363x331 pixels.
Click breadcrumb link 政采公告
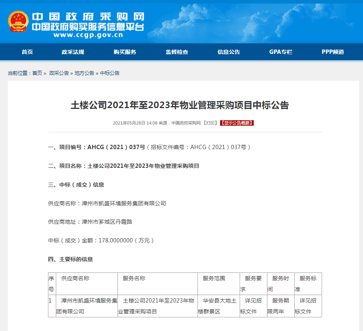click(59, 73)
